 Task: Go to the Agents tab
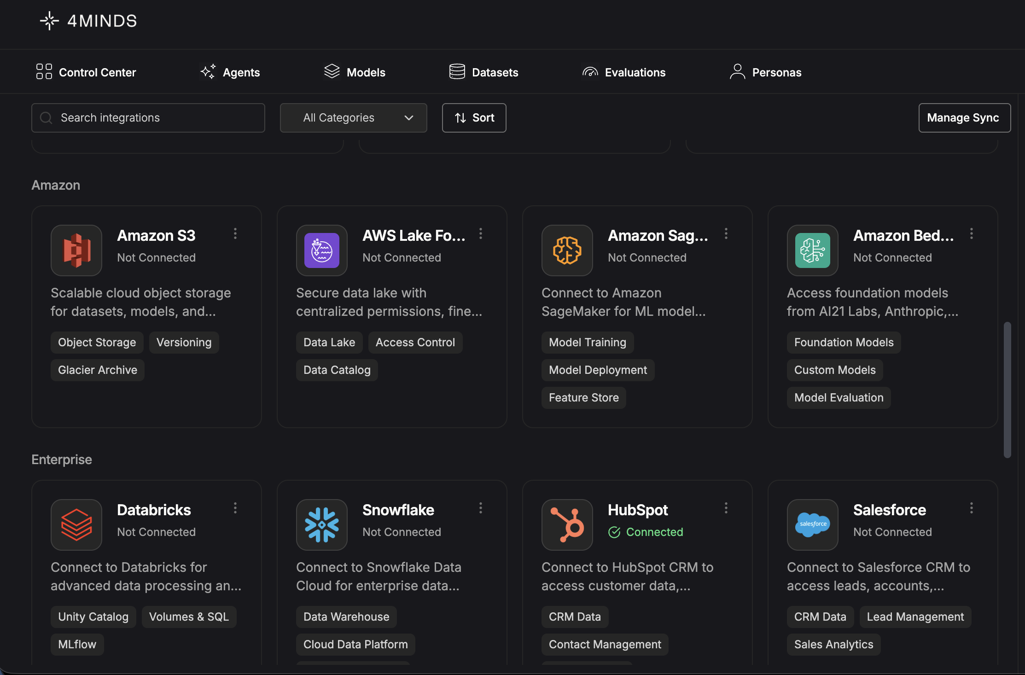click(230, 72)
